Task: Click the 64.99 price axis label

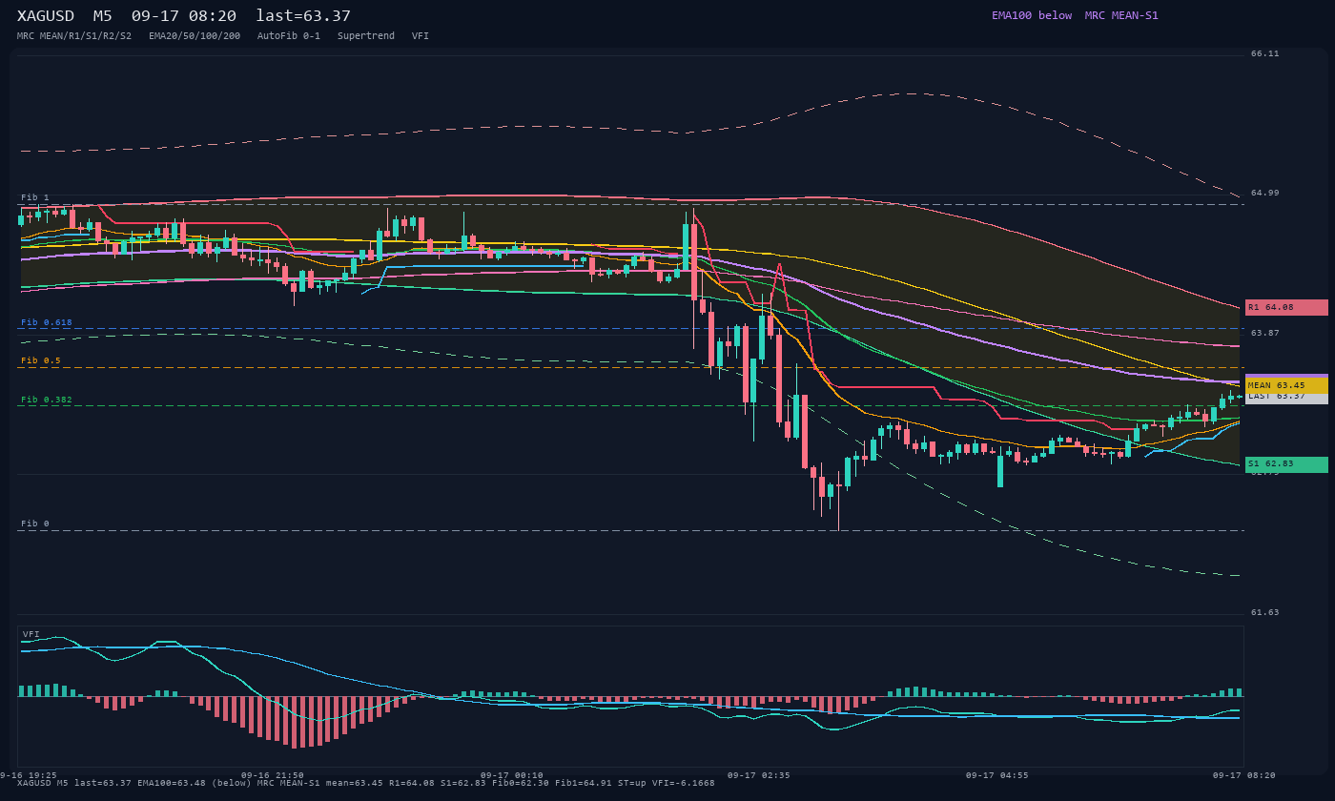Action: click(1265, 193)
